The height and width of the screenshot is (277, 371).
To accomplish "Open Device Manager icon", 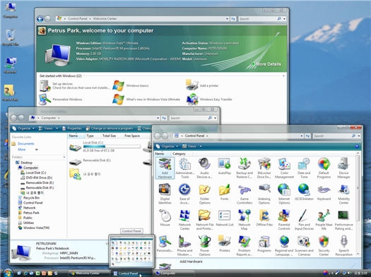I will click(x=343, y=168).
